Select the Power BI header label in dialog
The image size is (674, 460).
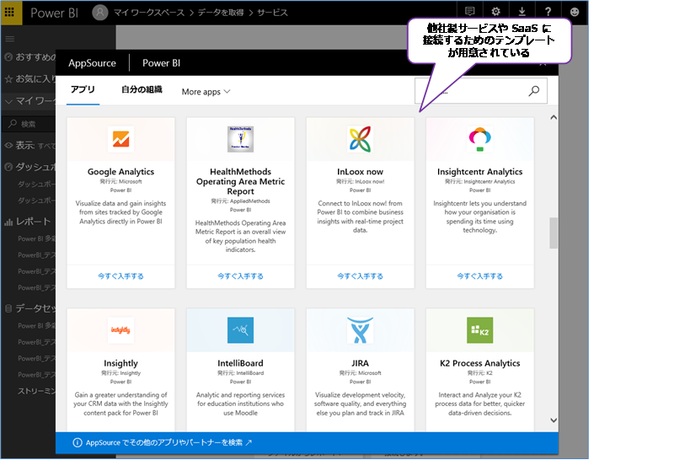[x=161, y=63]
